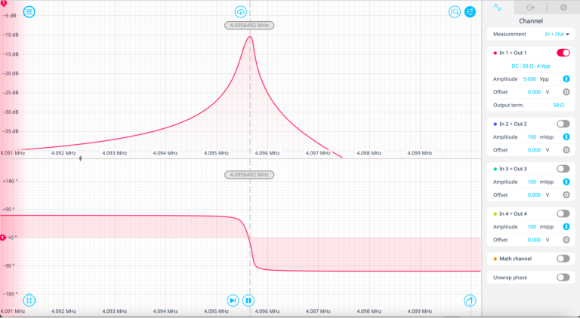580x319 pixels.
Task: Open the main hamburger menu
Action: click(x=29, y=12)
